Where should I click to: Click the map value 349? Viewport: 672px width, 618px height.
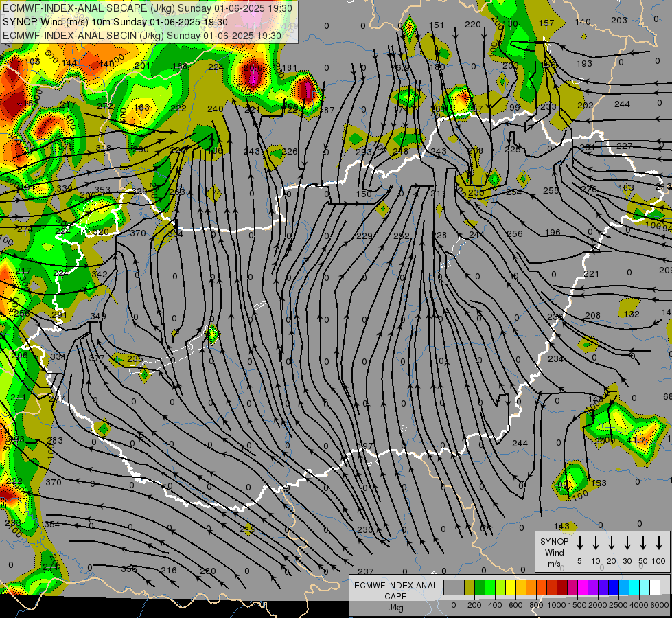[x=98, y=317]
